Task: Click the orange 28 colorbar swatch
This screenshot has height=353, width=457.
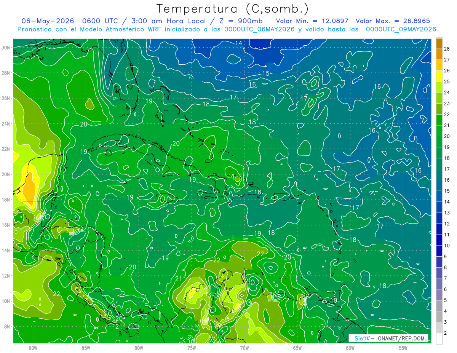Action: click(x=439, y=43)
